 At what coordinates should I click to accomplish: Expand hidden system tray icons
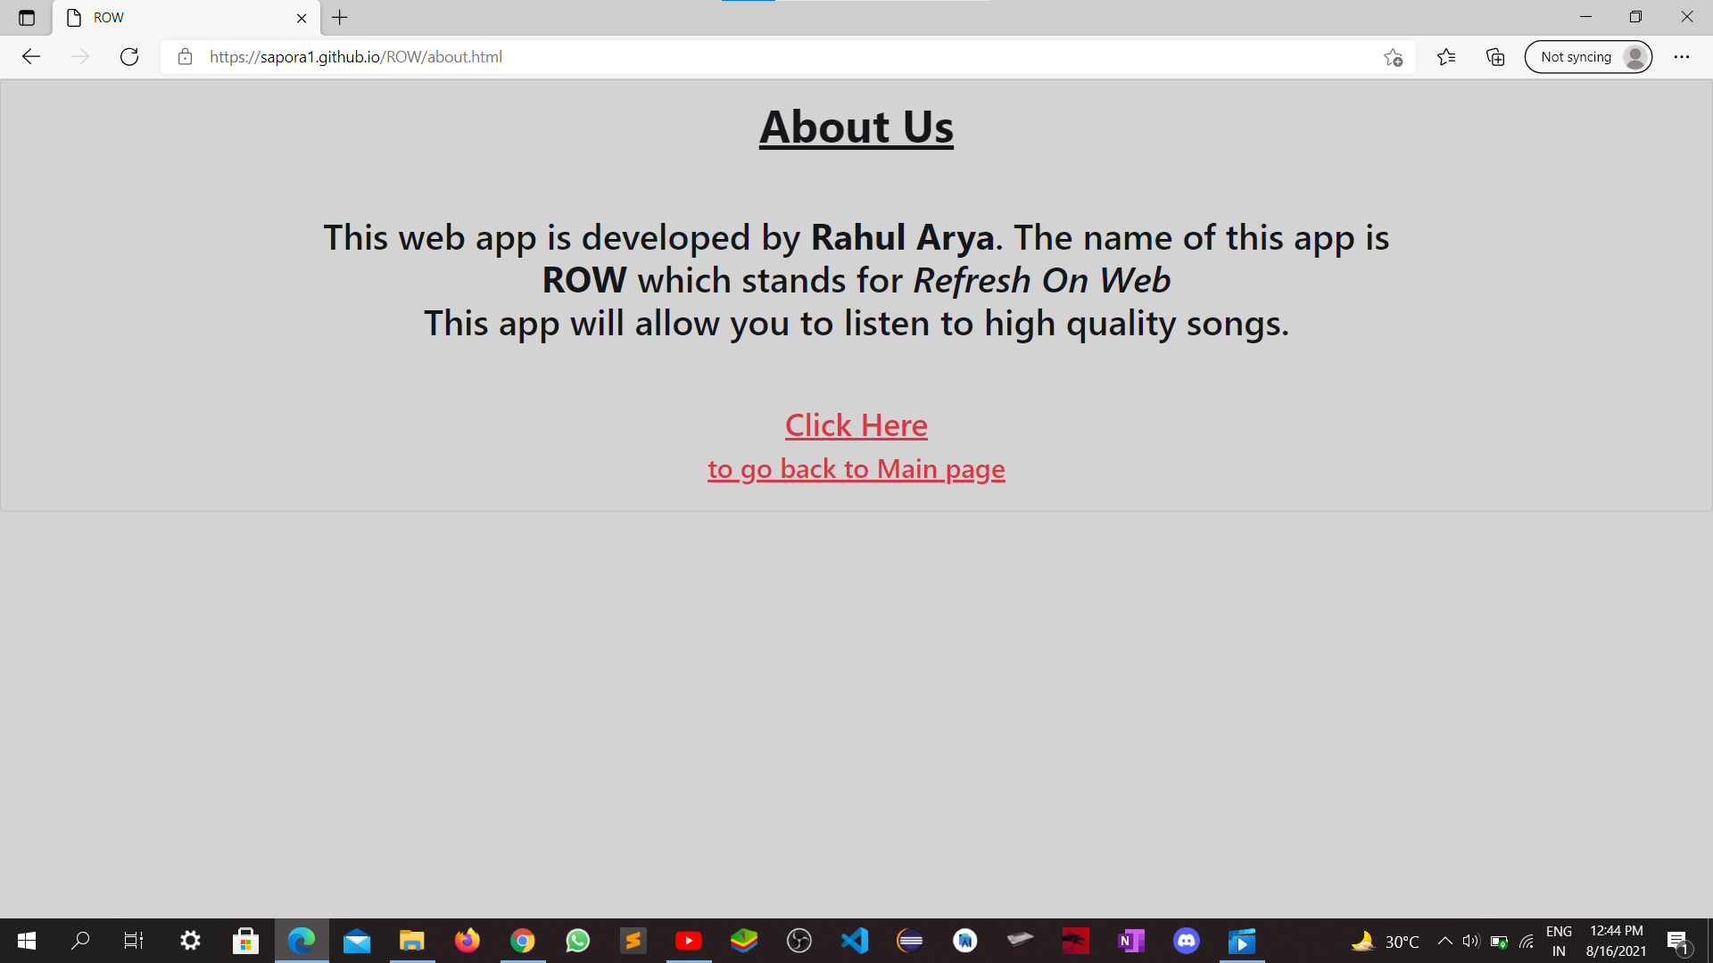point(1444,941)
